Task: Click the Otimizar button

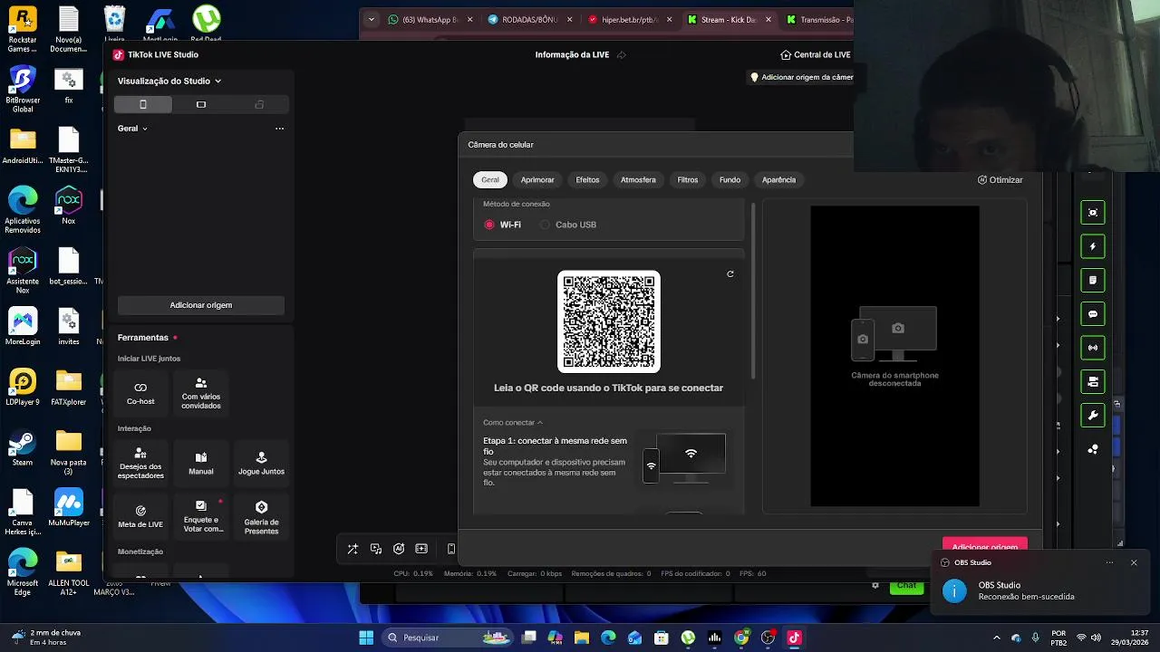Action: (x=1000, y=180)
